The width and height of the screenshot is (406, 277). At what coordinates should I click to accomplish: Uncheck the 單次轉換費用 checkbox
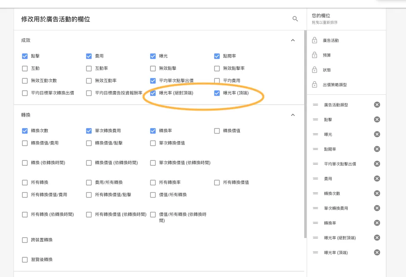tap(89, 131)
